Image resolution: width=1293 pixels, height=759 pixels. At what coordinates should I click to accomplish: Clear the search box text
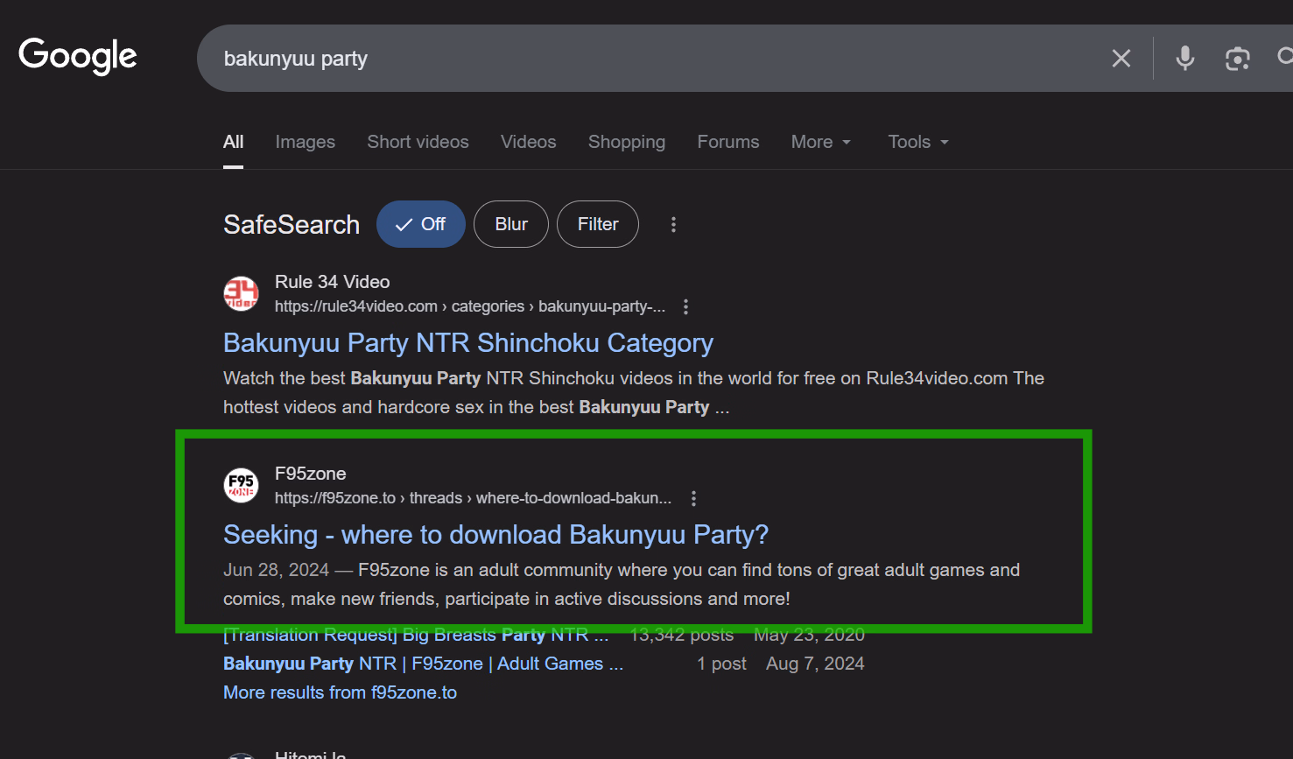[1121, 59]
